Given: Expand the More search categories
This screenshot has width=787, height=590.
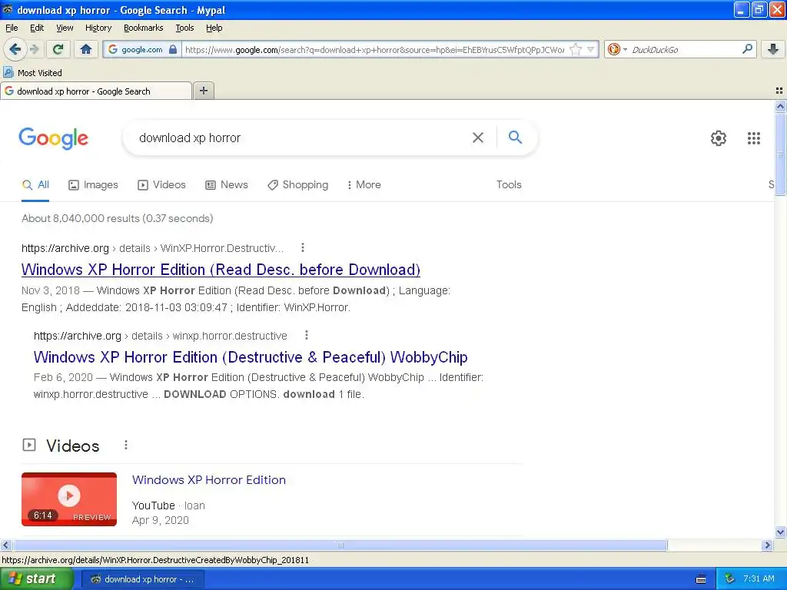Looking at the screenshot, I should tap(364, 185).
